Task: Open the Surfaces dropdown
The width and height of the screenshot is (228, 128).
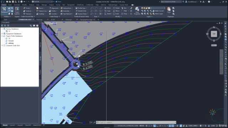Action: click(28, 11)
